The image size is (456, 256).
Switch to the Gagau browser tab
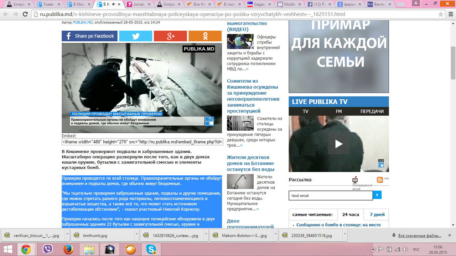coord(259,4)
